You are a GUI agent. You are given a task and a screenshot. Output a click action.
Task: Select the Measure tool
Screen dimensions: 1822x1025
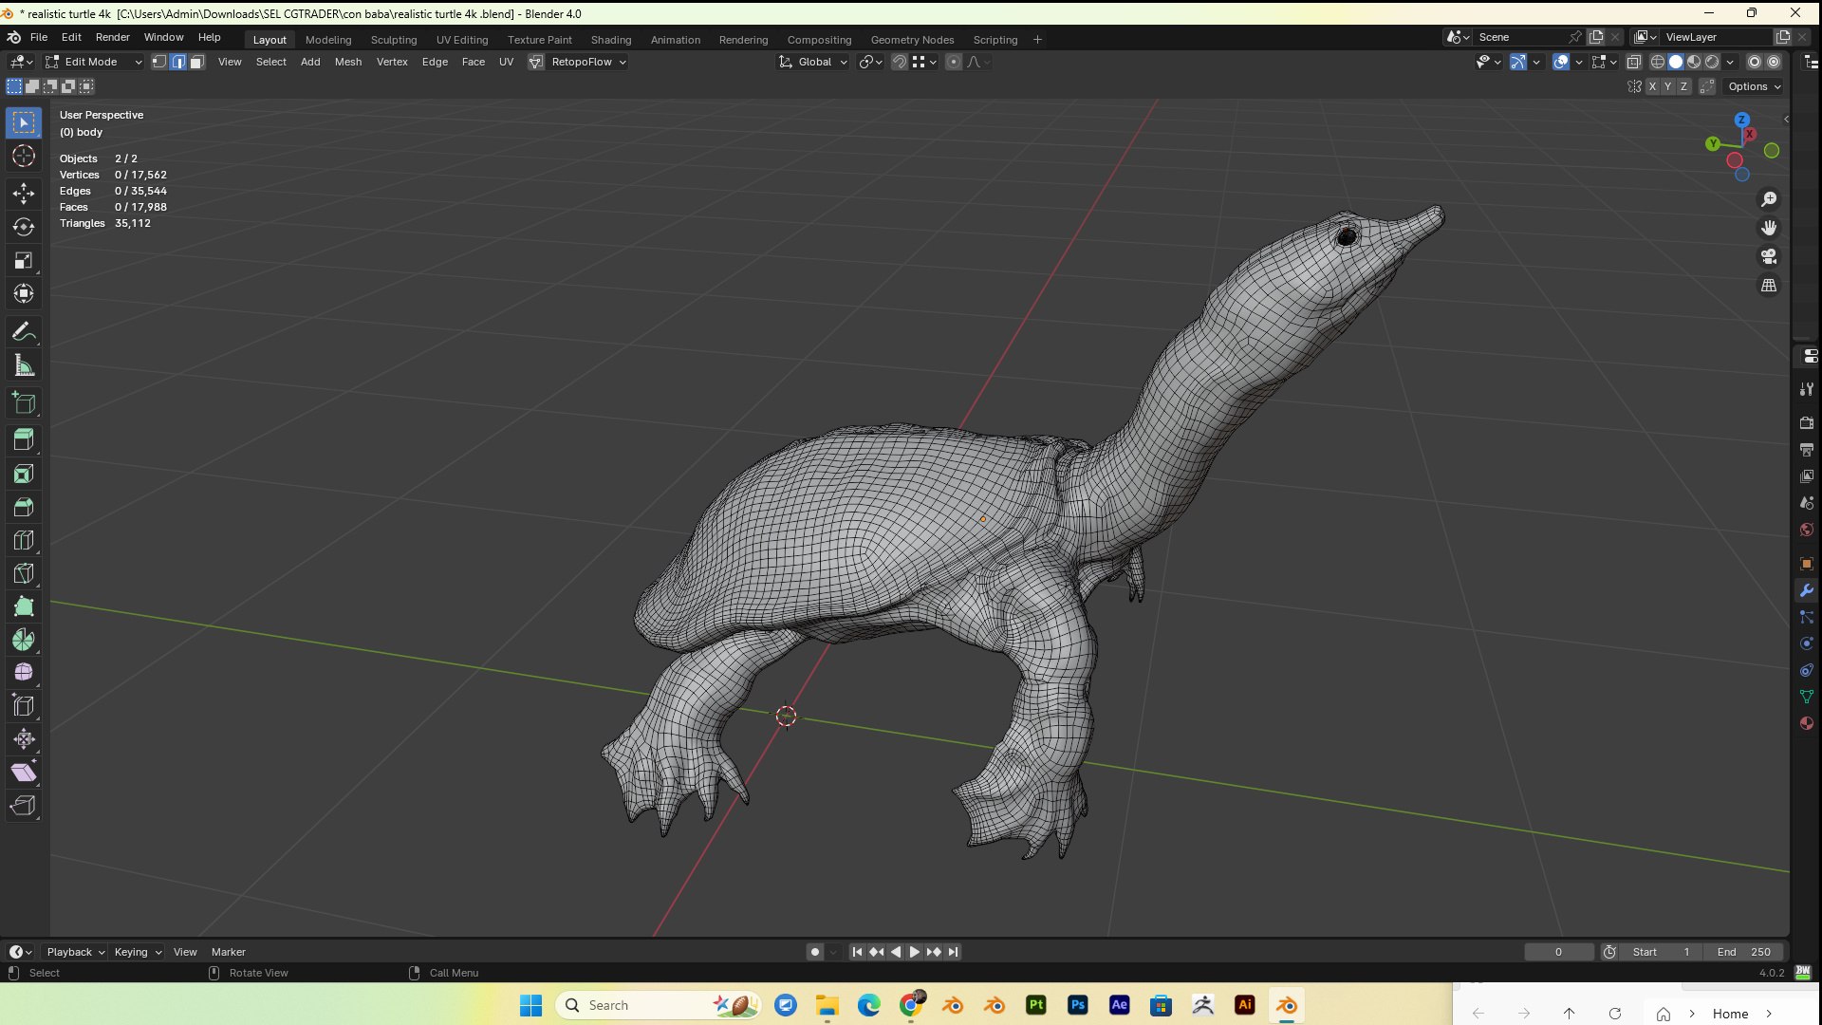(x=24, y=365)
